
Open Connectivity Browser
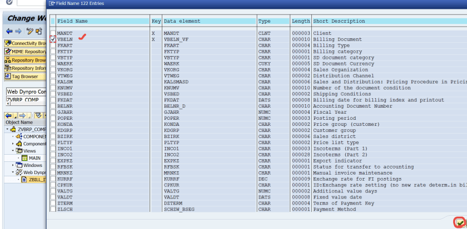coord(26,43)
